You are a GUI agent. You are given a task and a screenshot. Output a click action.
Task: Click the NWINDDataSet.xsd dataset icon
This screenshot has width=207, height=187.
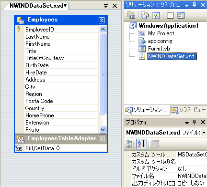coord(142,56)
